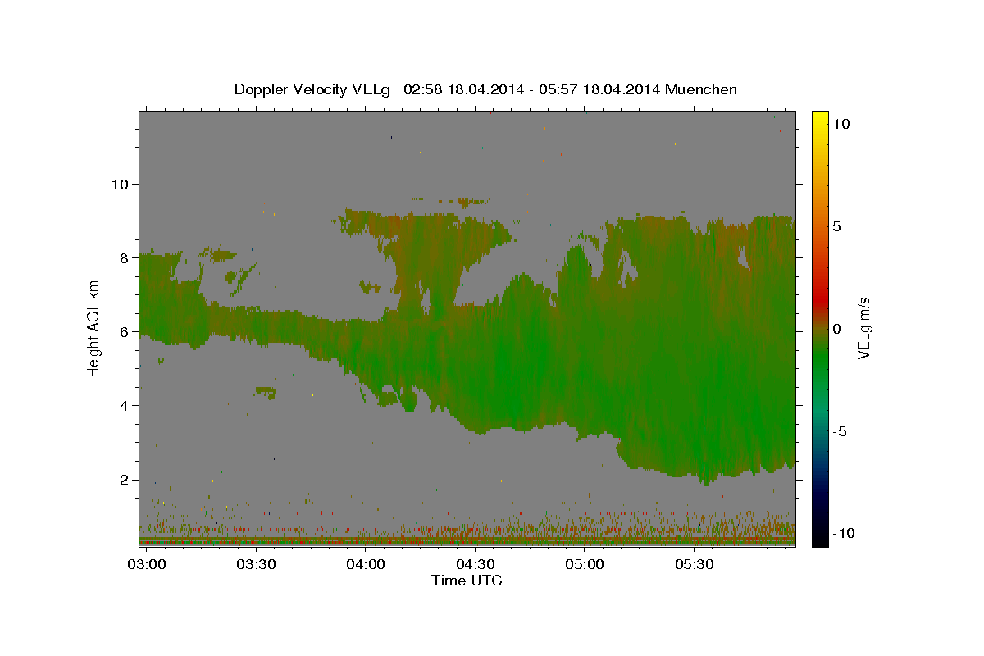This screenshot has height=656, width=984.
Task: Click the 05:30 time axis tick label
Action: point(695,565)
